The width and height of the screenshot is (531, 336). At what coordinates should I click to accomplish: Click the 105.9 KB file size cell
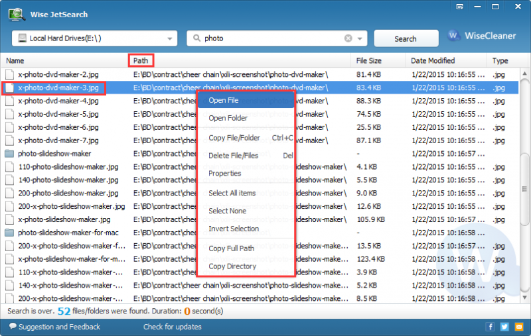click(x=371, y=220)
